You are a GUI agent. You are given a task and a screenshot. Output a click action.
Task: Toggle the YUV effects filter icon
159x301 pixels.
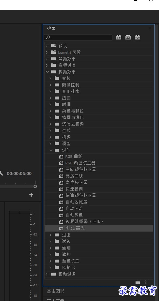(137, 38)
